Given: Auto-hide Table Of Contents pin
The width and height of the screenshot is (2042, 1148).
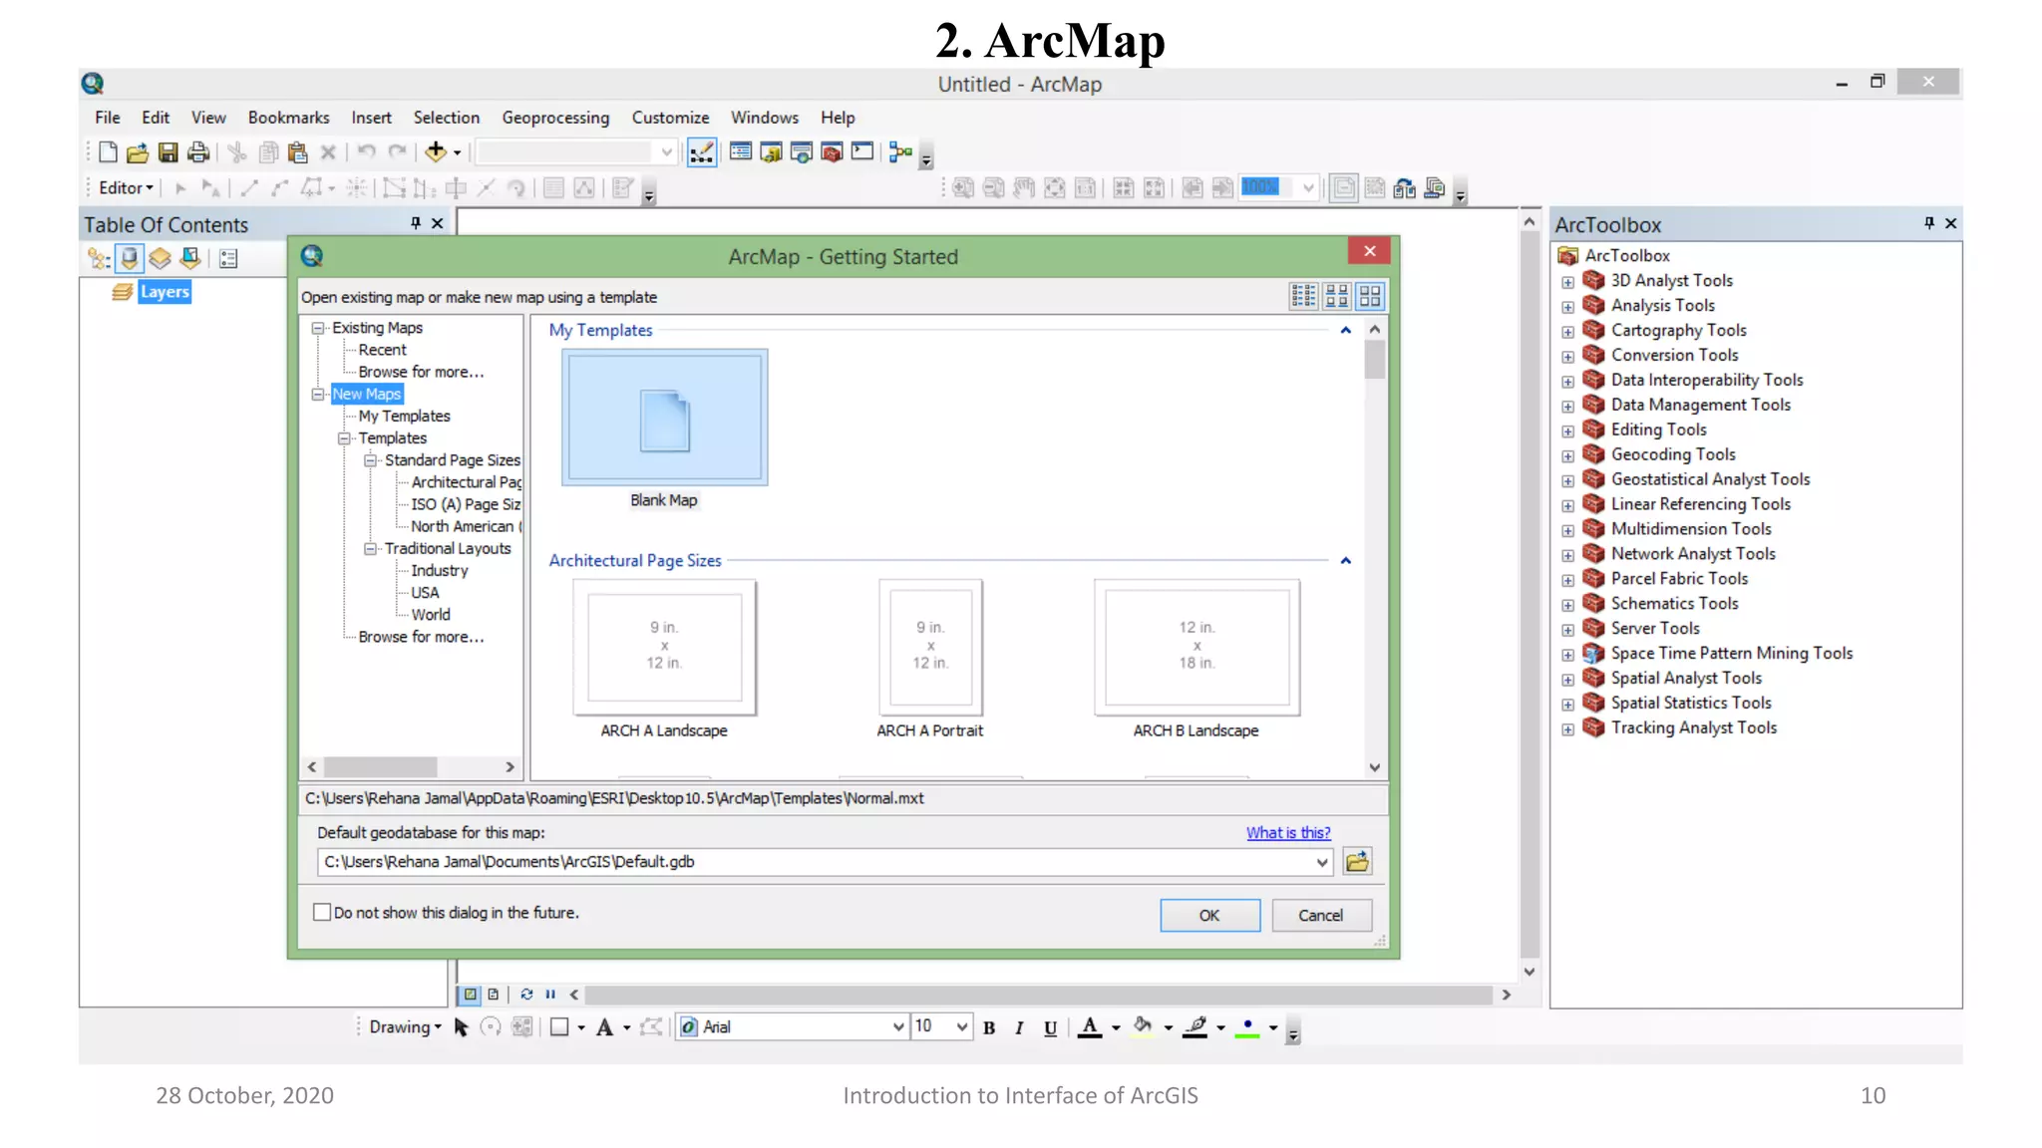Looking at the screenshot, I should (416, 223).
